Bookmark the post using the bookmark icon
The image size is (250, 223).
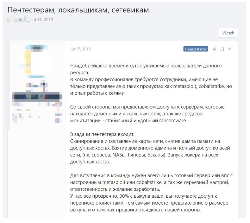(222, 49)
